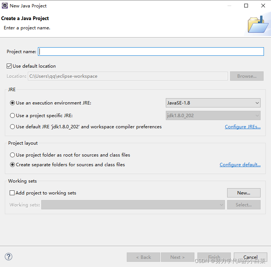The width and height of the screenshot is (271, 267).
Task: Click the Eclipse icon in title bar
Action: [x=5, y=6]
